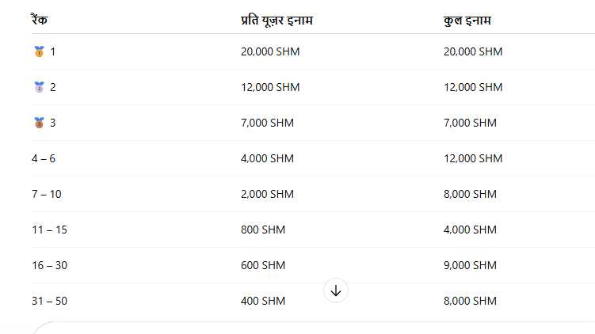595x334 pixels.
Task: Click the gold medal icon for rank 1
Action: pos(39,51)
